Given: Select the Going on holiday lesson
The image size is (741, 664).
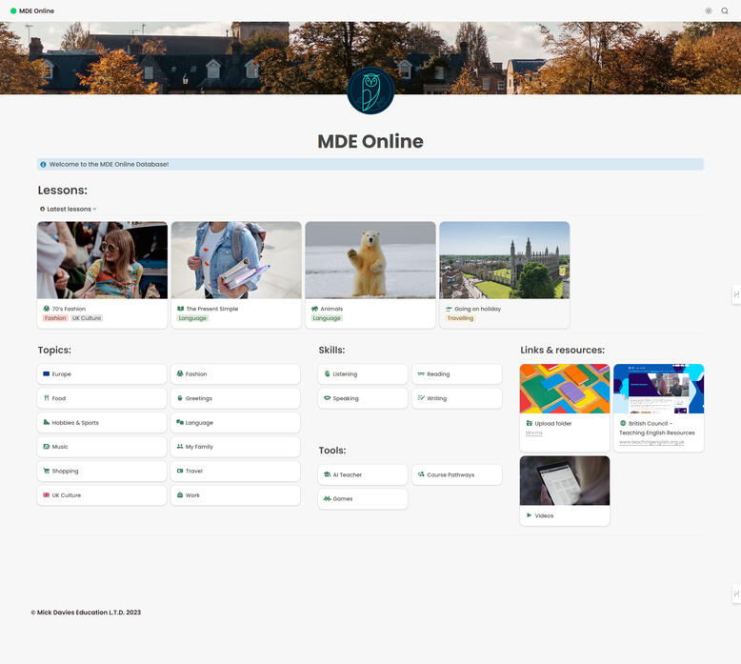Looking at the screenshot, I should click(x=504, y=274).
